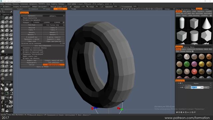The image size is (213, 120).
Task: Apply the black shader sphere
Action: pos(179,57)
